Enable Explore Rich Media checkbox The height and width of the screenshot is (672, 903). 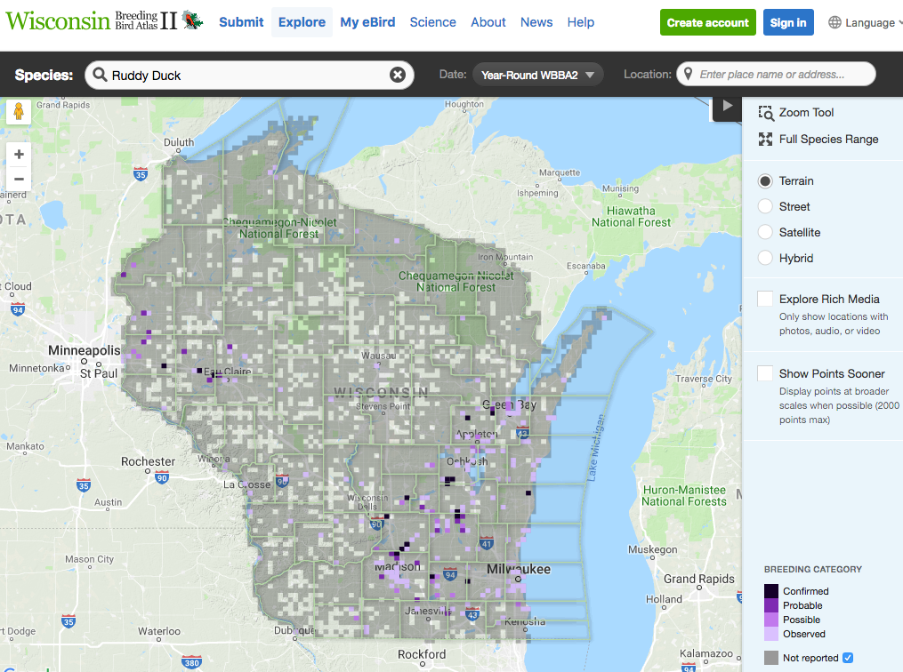[x=765, y=299]
